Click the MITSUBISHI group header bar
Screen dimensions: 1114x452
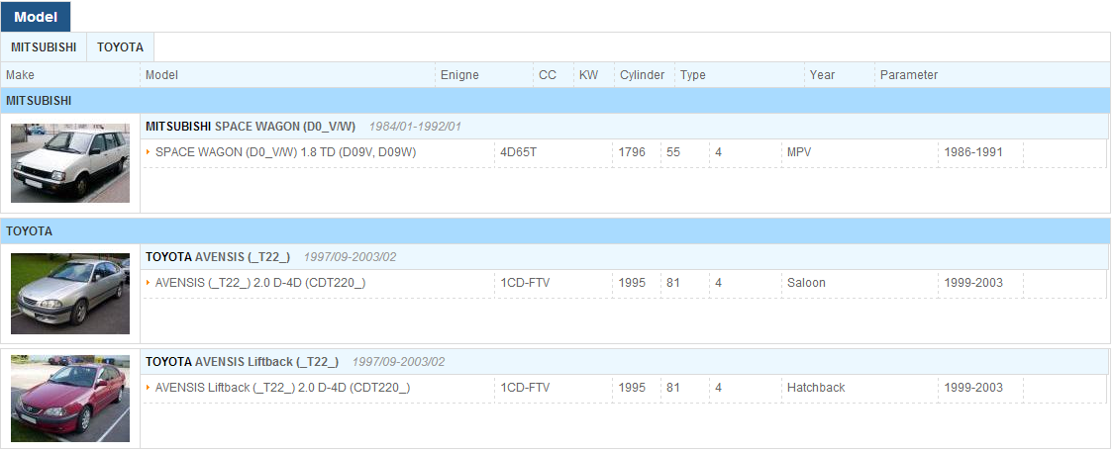click(556, 101)
